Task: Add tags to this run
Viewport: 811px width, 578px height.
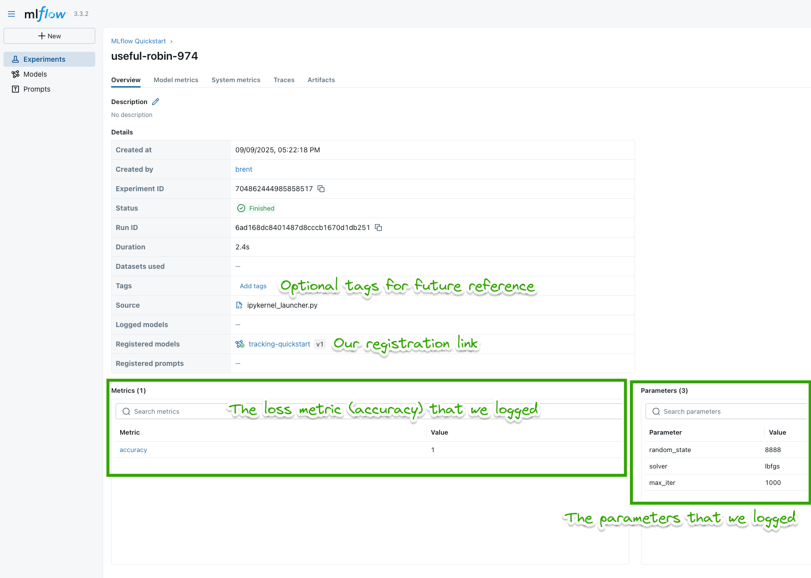Action: tap(253, 286)
